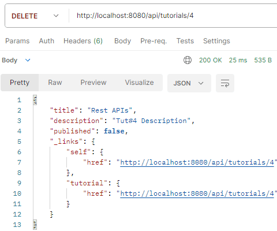Edit the request URL field

(135, 16)
